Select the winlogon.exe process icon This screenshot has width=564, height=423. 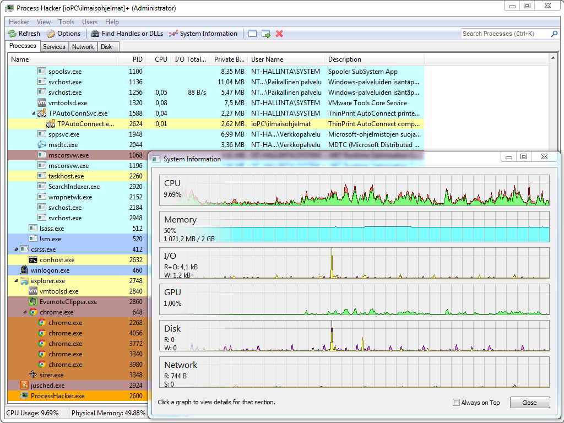[24, 270]
